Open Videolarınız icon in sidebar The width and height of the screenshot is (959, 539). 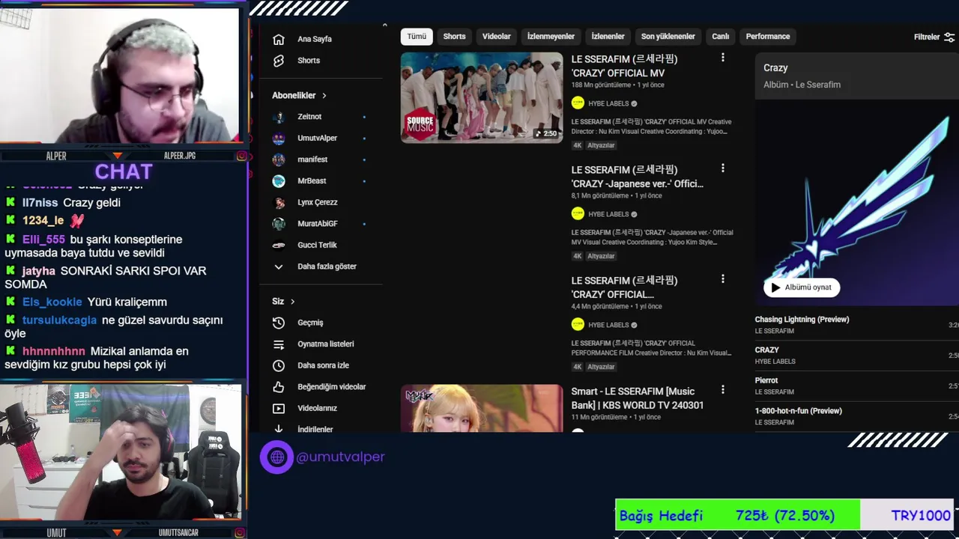[x=279, y=409]
